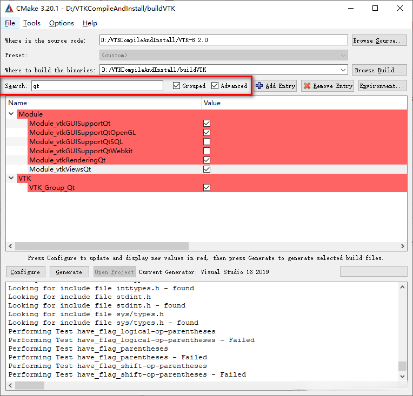Click the Search input field
This screenshot has width=413, height=396.
97,86
